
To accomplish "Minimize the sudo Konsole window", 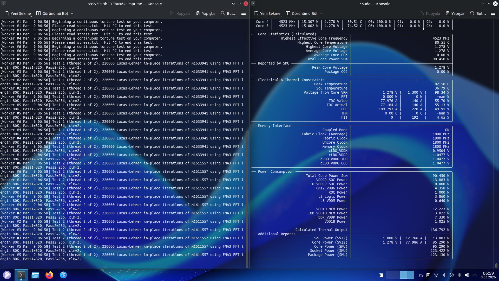I will pyautogui.click(x=483, y=4).
